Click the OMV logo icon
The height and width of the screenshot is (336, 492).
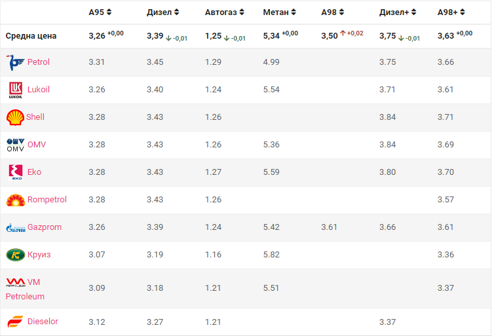click(x=15, y=145)
